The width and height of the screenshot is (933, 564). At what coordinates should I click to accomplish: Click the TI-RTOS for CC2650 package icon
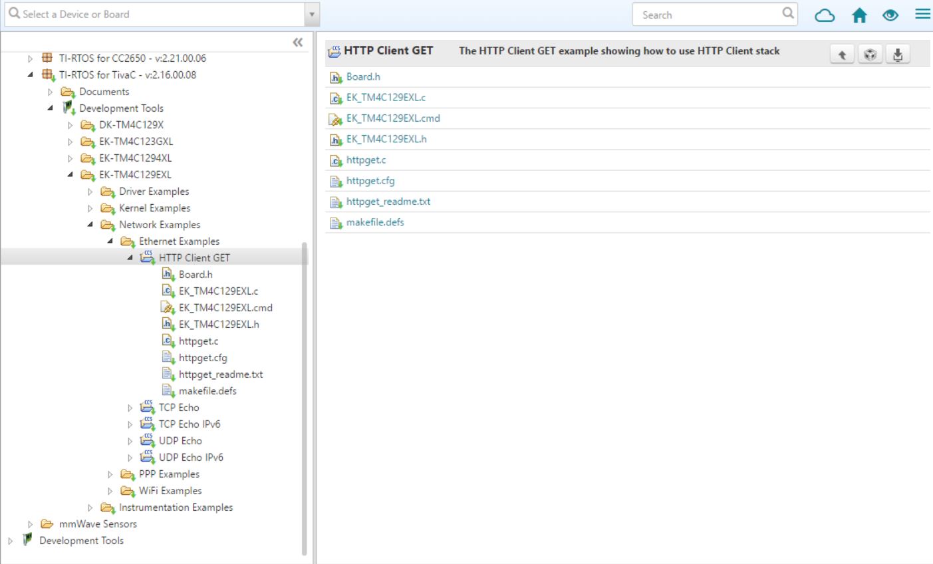point(47,58)
